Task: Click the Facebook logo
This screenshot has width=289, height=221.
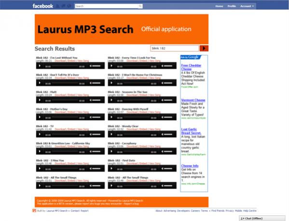Action: click(x=43, y=6)
